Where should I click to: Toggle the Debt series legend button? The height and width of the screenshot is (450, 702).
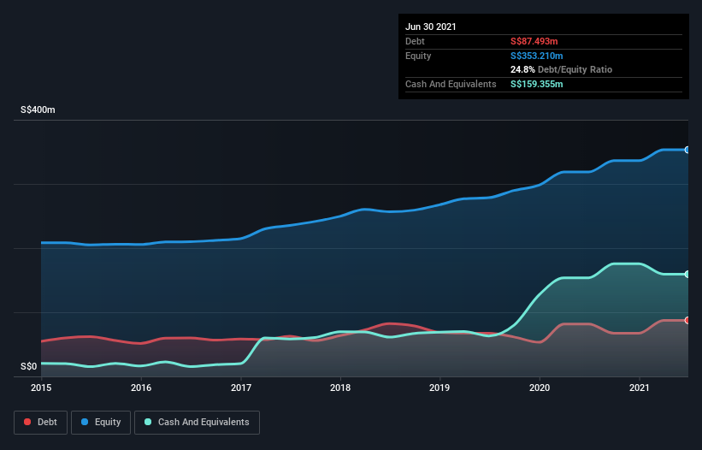pyautogui.click(x=41, y=423)
